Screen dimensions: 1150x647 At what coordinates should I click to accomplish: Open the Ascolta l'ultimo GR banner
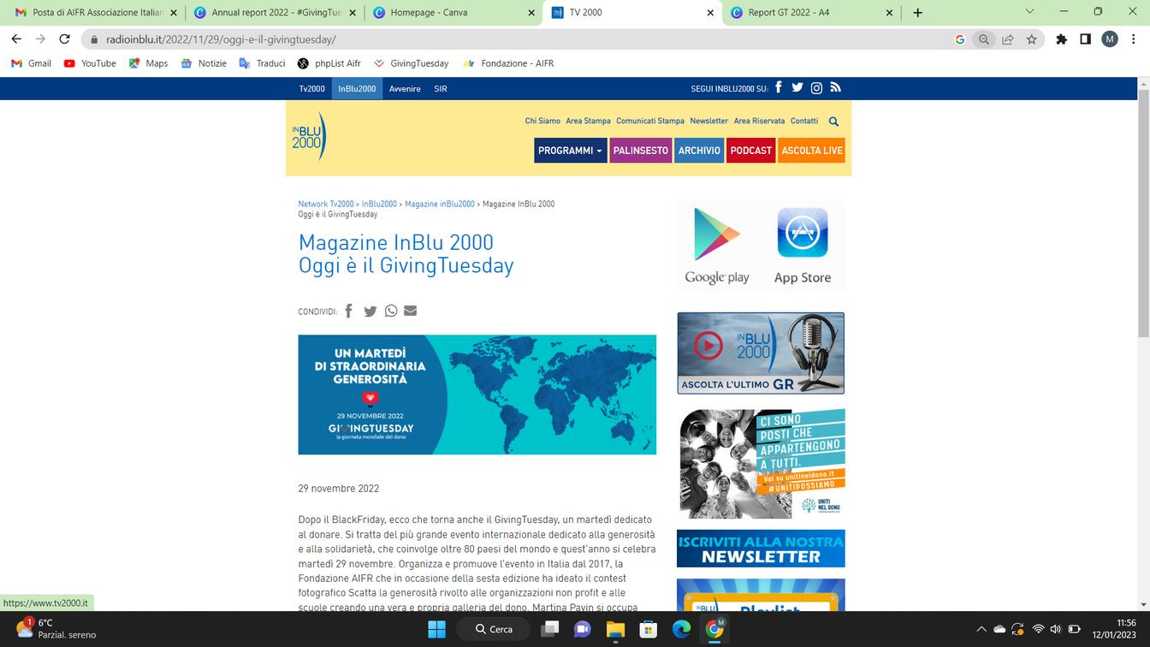(x=761, y=353)
